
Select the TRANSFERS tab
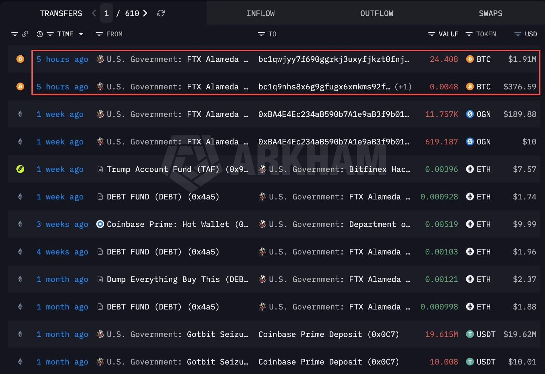pos(61,13)
